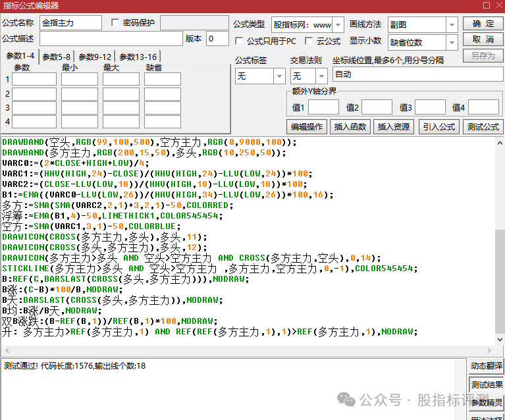Toggle the 云公式 checkbox
The width and height of the screenshot is (505, 420).
pyautogui.click(x=309, y=41)
